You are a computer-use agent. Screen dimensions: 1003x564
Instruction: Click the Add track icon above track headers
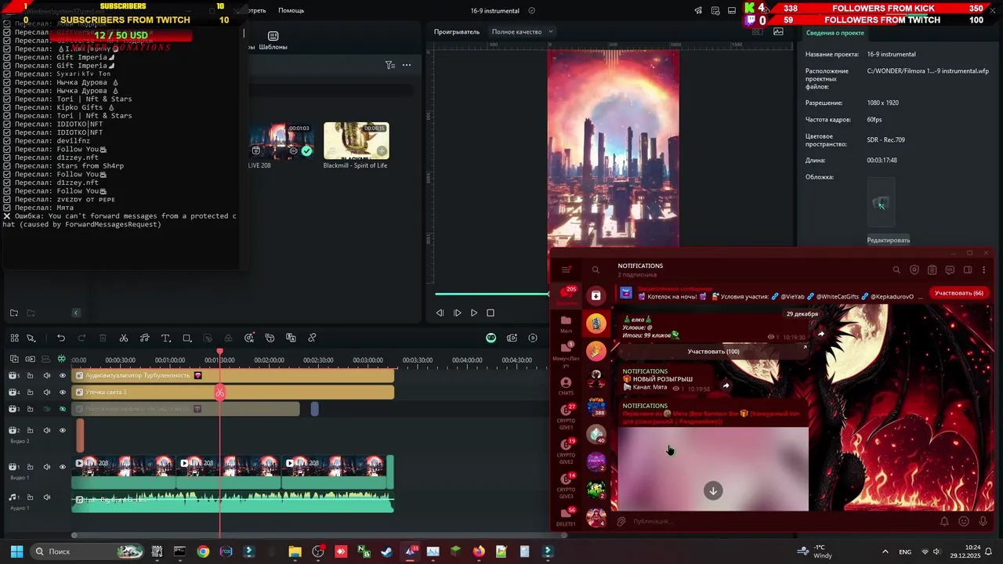13,359
